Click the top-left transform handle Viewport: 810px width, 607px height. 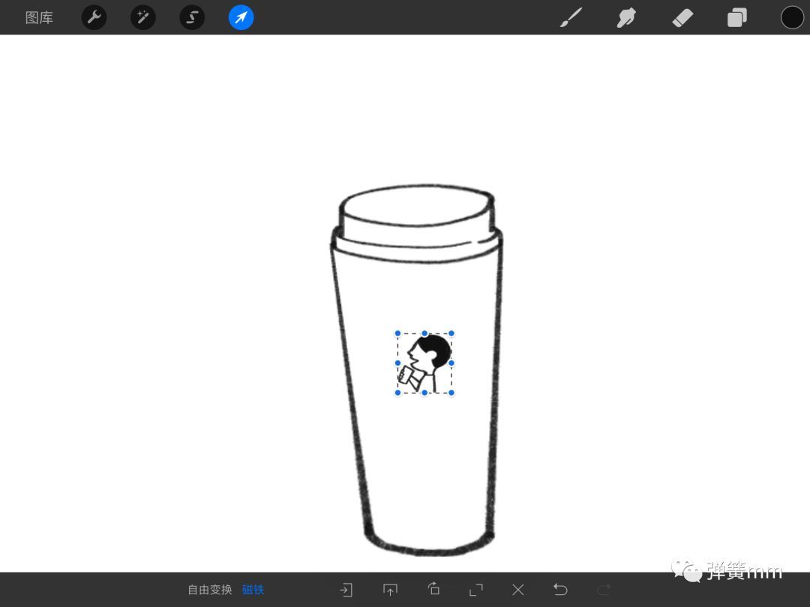pyautogui.click(x=397, y=333)
